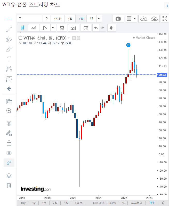Select the 1일 interval
This screenshot has height=206, width=169.
tap(70, 19)
